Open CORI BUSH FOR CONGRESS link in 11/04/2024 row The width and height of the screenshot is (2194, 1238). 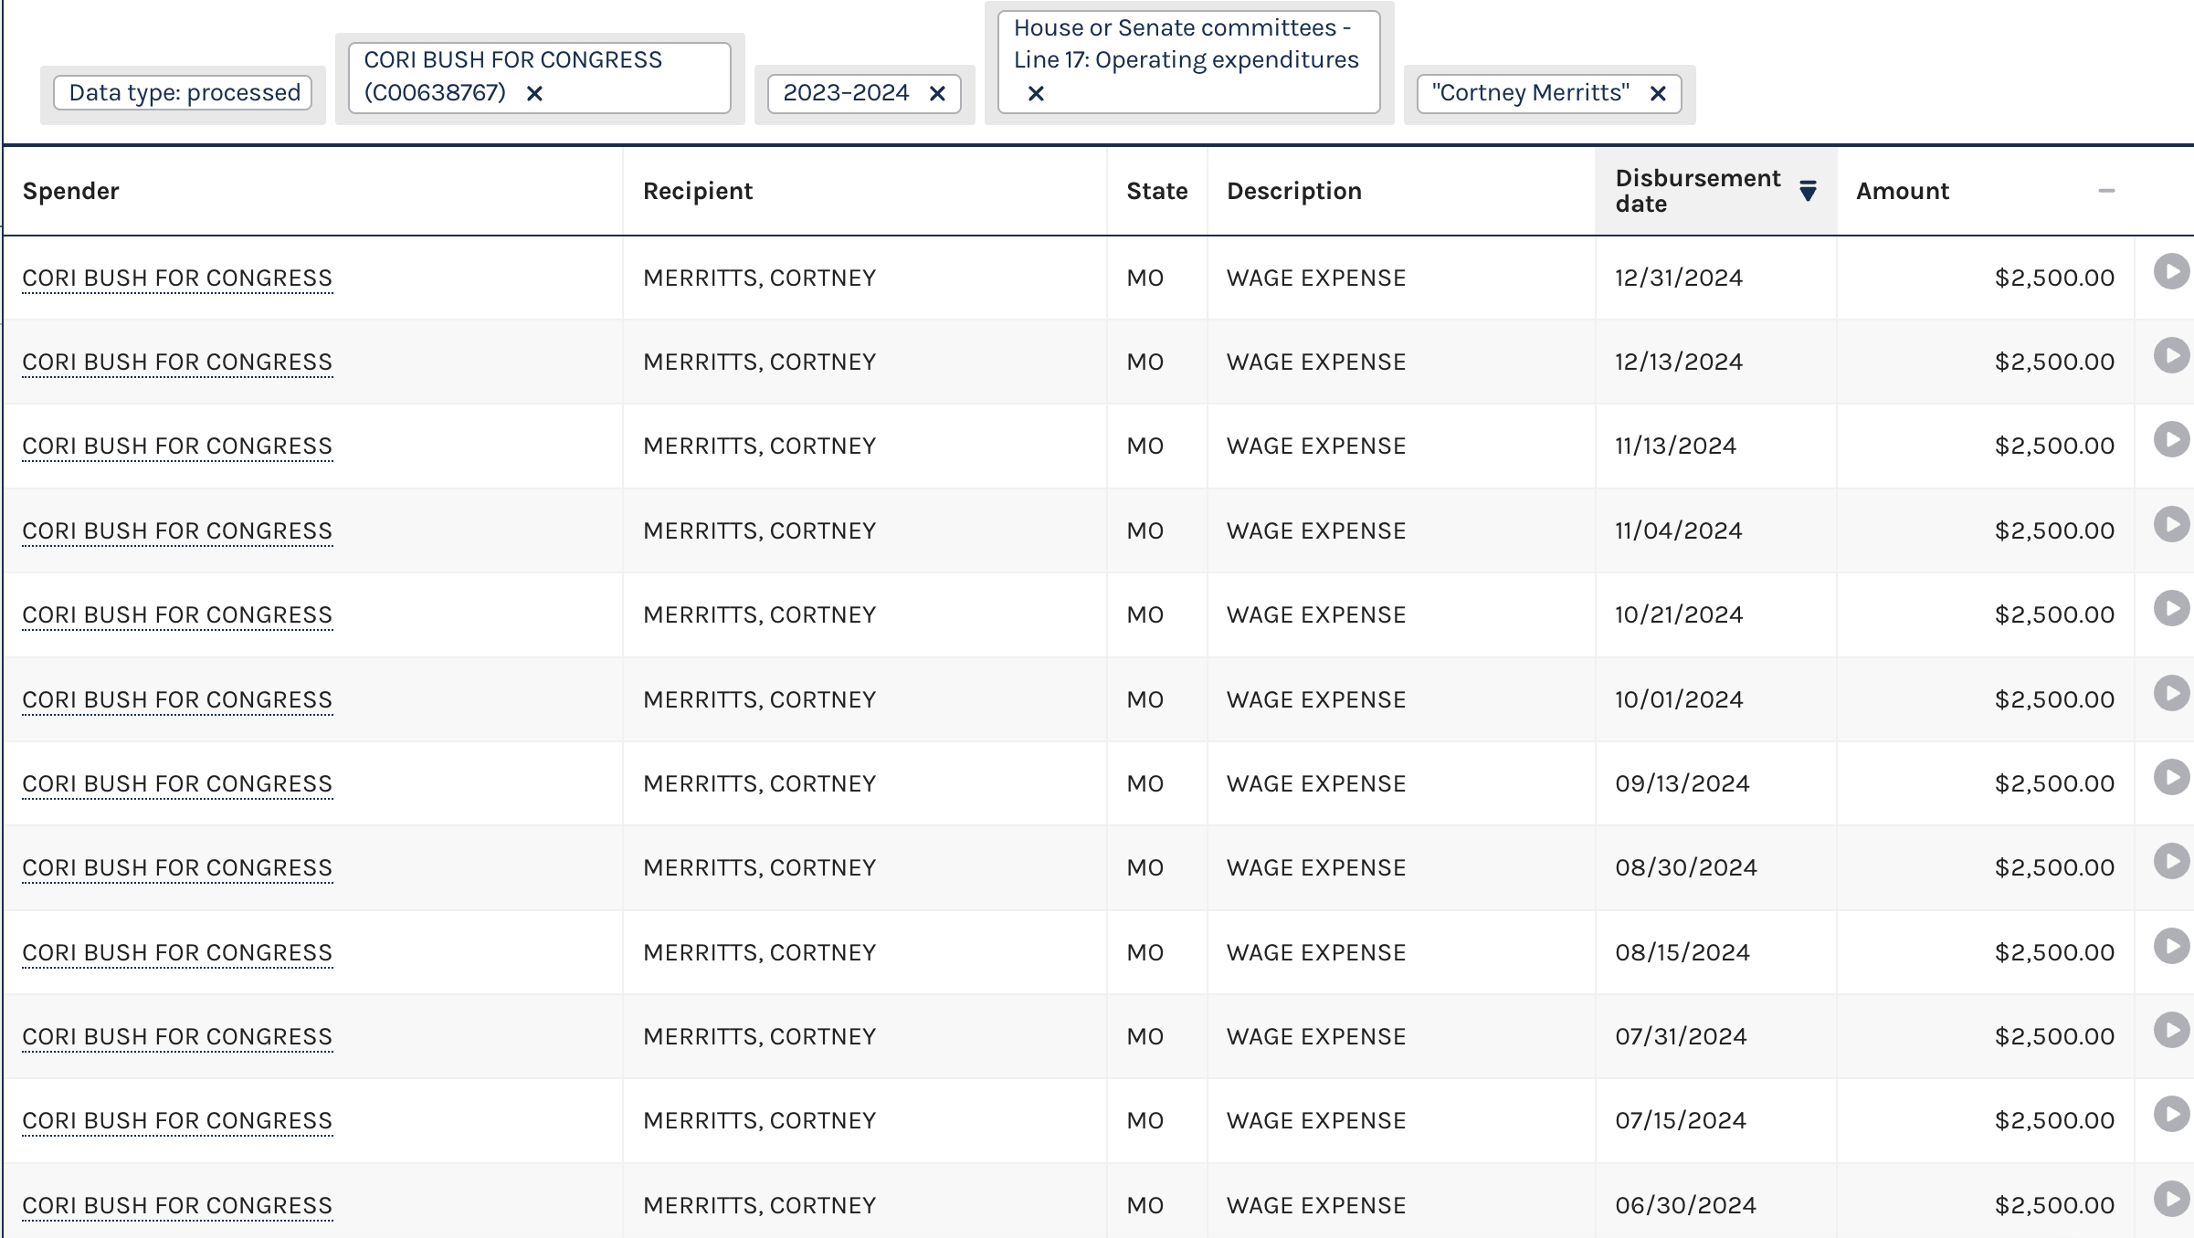(x=177, y=530)
